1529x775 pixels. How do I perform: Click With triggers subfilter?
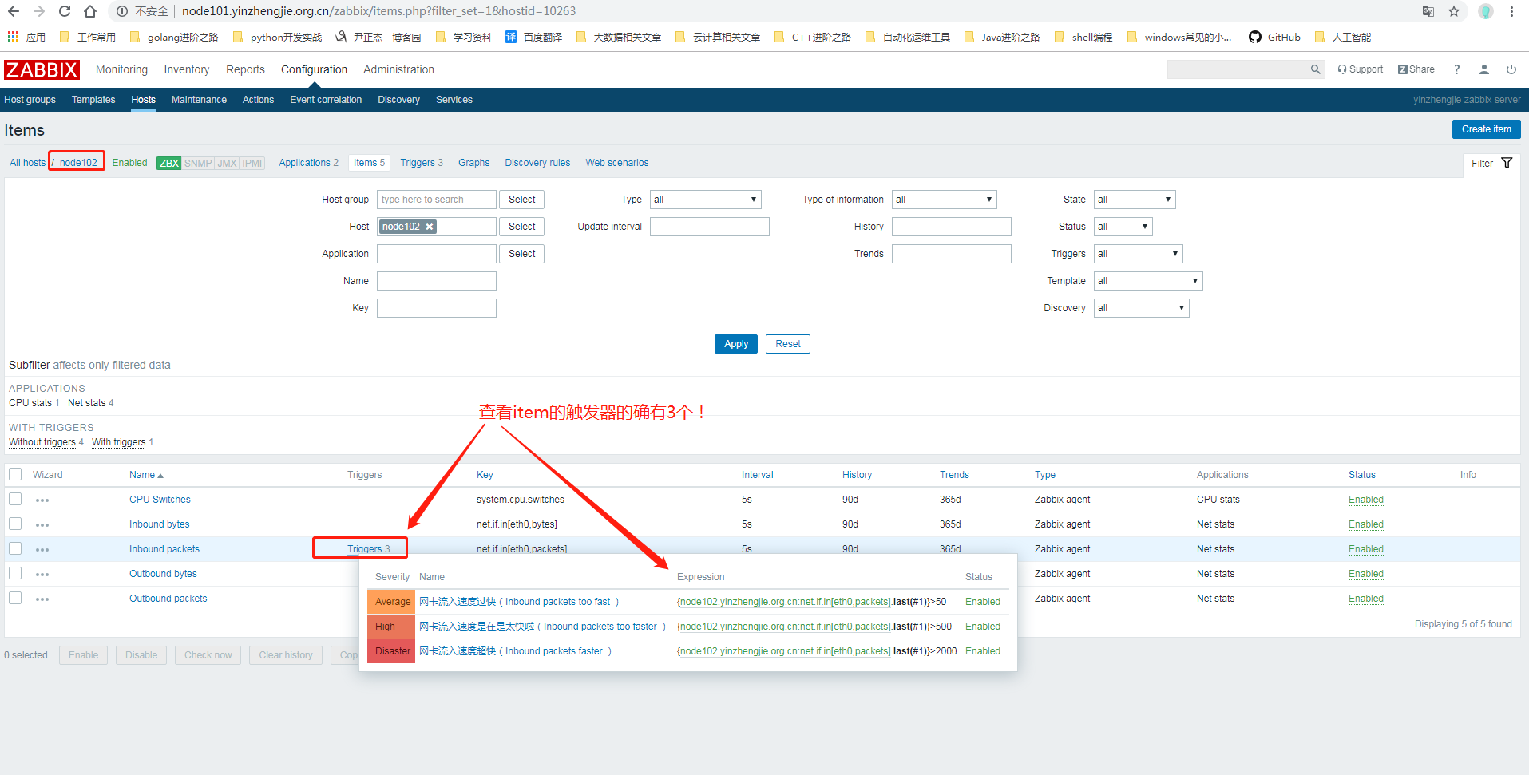118,442
